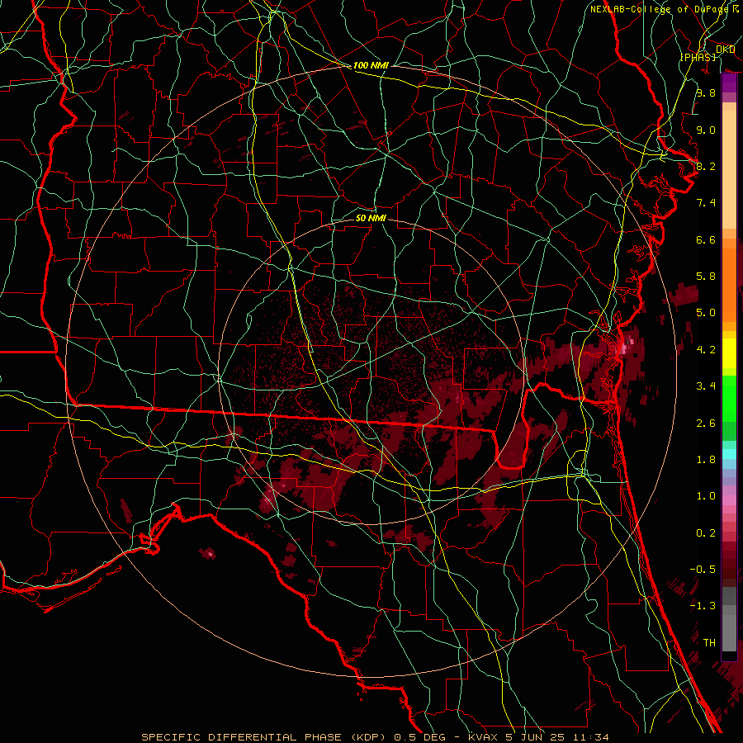Click the '7.4' color scale value
Viewport: 743px width, 743px height.
(x=706, y=203)
